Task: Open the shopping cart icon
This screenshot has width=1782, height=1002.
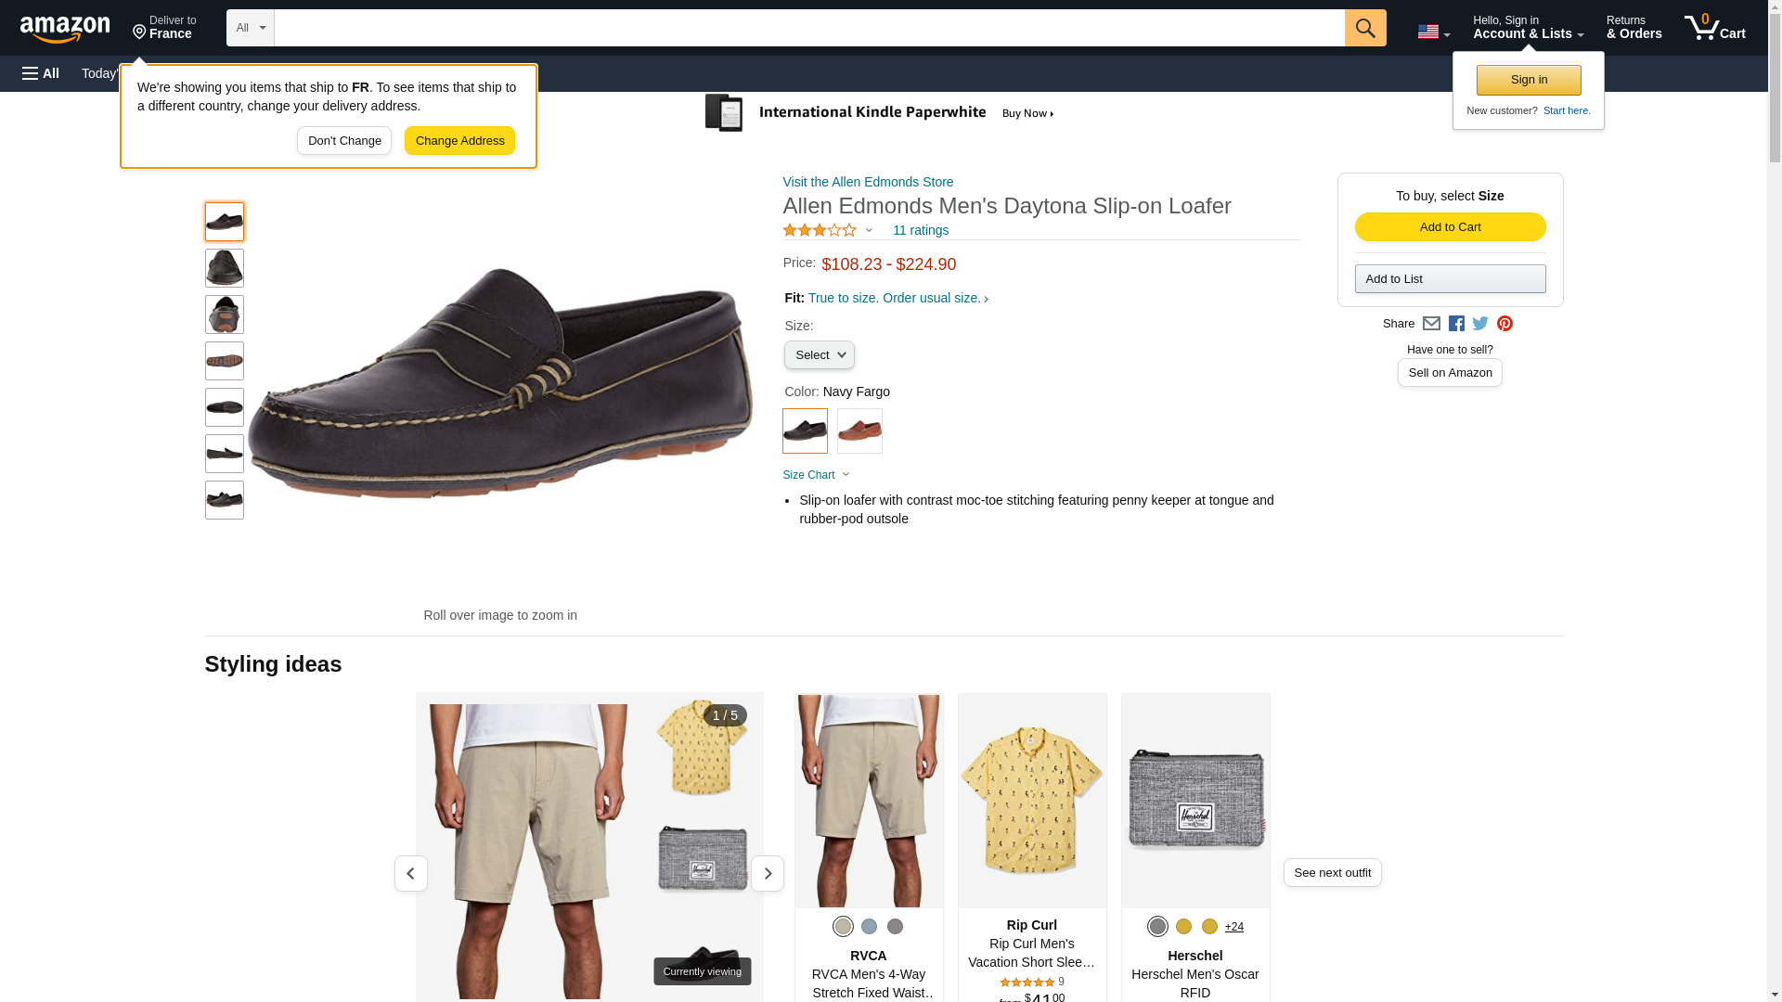Action: (x=1714, y=28)
